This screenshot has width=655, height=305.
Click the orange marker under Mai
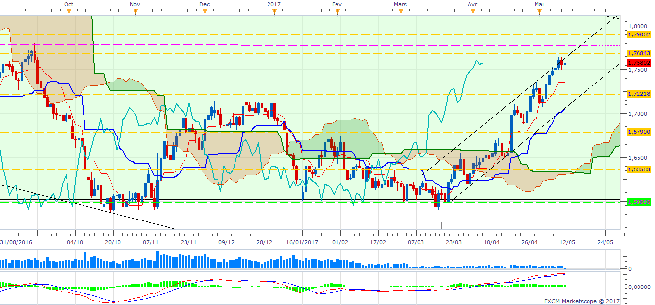point(539,12)
